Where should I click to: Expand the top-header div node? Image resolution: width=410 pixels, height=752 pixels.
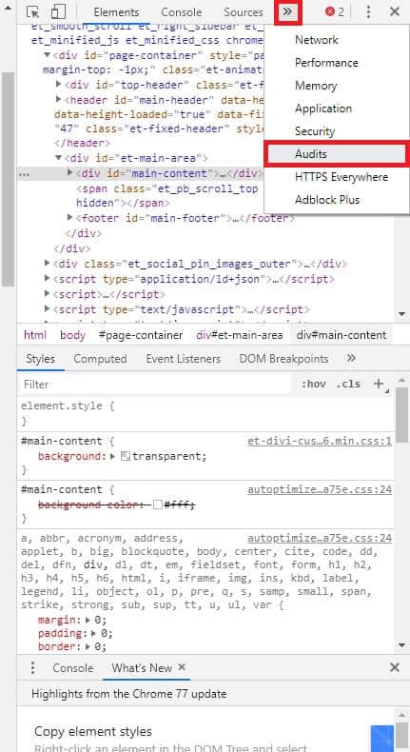coord(58,85)
